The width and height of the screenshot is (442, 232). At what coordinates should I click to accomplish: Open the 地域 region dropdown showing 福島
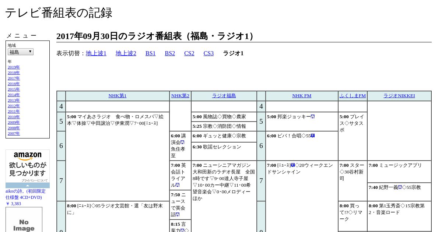21,52
